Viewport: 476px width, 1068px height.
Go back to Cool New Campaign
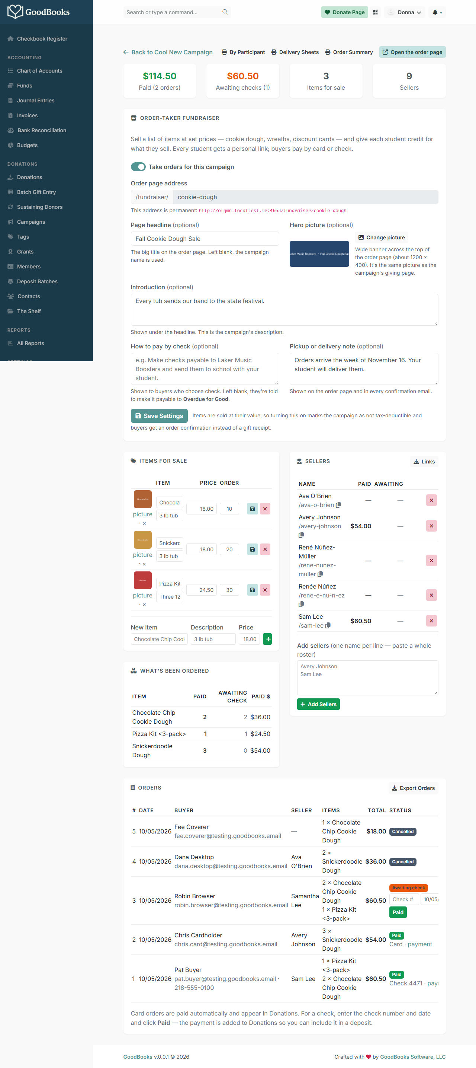point(168,52)
